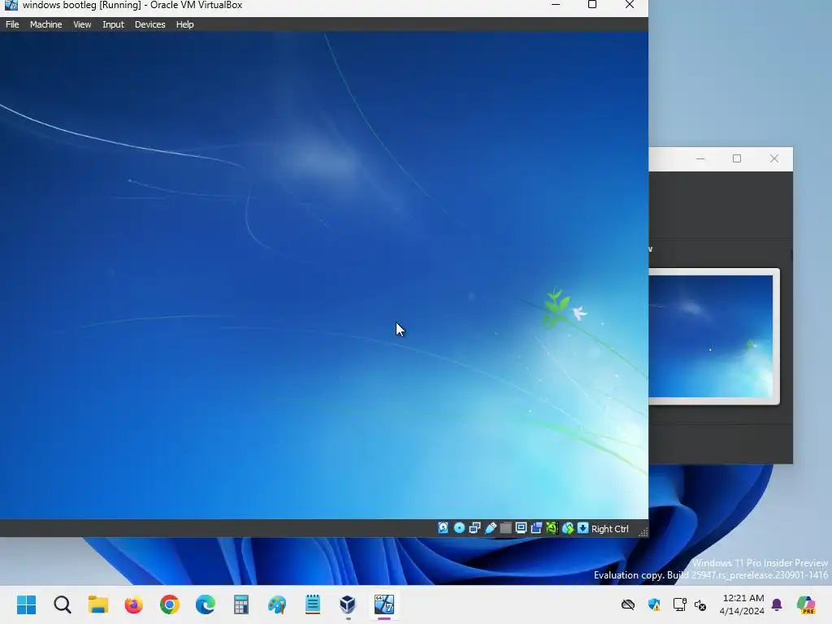The image size is (832, 624).
Task: Click the recording status icon
Action: click(536, 528)
